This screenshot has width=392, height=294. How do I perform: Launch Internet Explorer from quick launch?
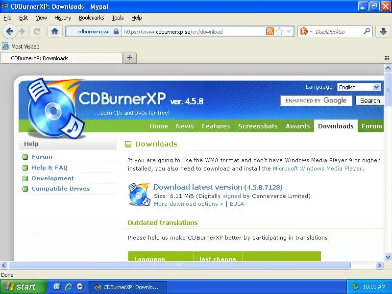click(69, 287)
